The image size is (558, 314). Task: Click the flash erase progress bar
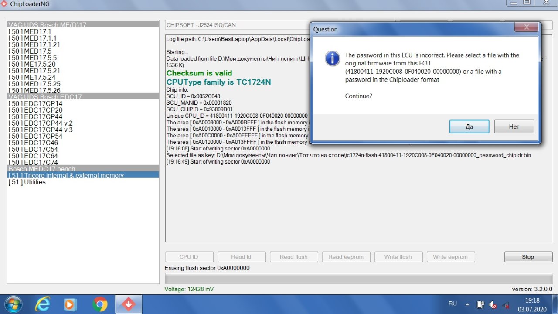click(358, 278)
